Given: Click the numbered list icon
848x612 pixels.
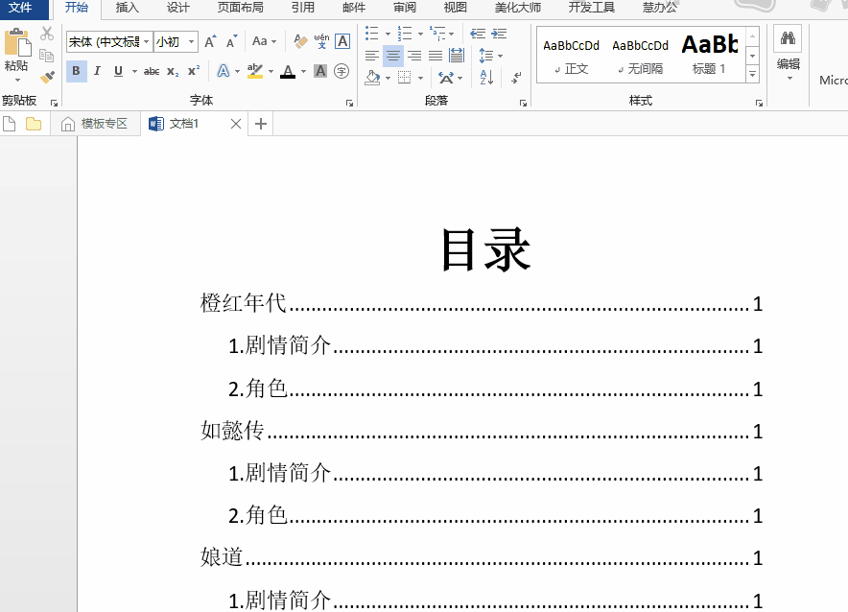Looking at the screenshot, I should [x=404, y=34].
